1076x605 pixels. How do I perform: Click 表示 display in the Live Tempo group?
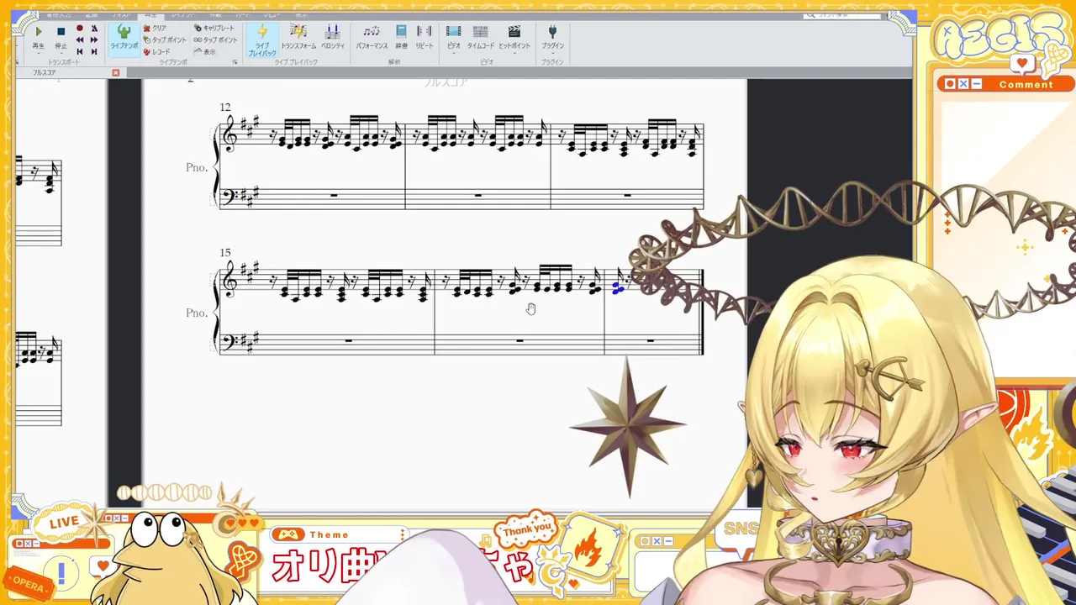[x=204, y=51]
